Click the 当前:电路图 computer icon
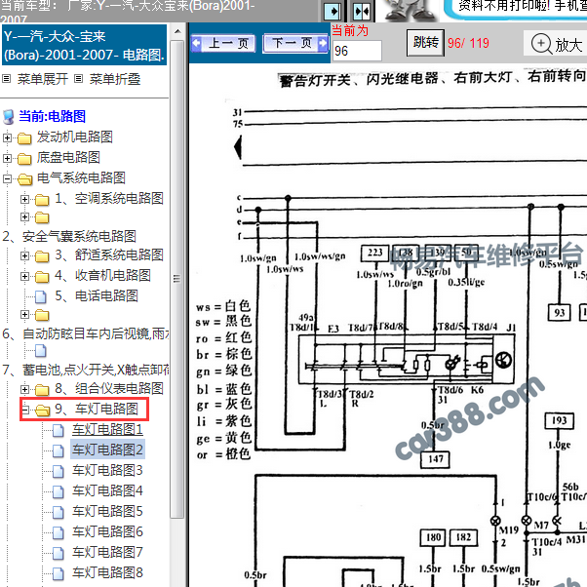This screenshot has height=587, width=587. point(8,116)
